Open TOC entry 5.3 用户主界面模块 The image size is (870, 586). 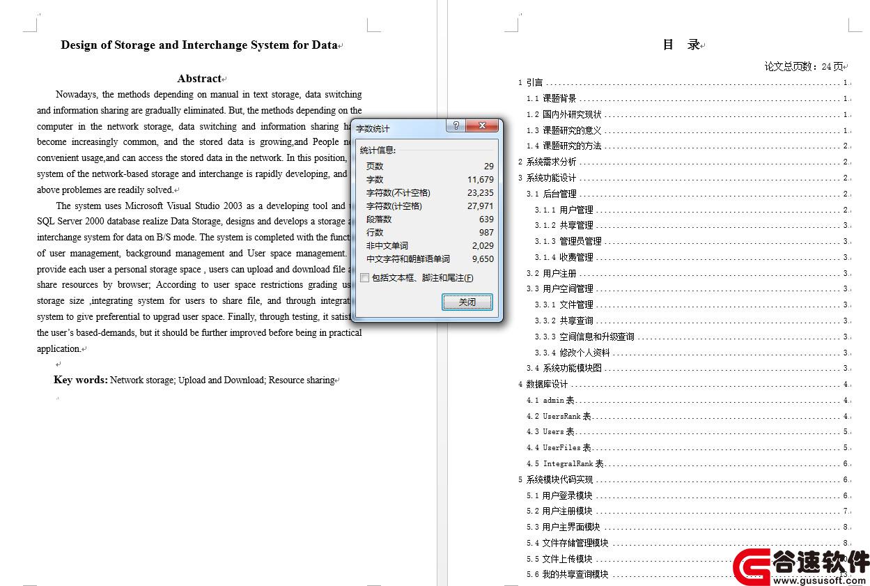pyautogui.click(x=688, y=527)
